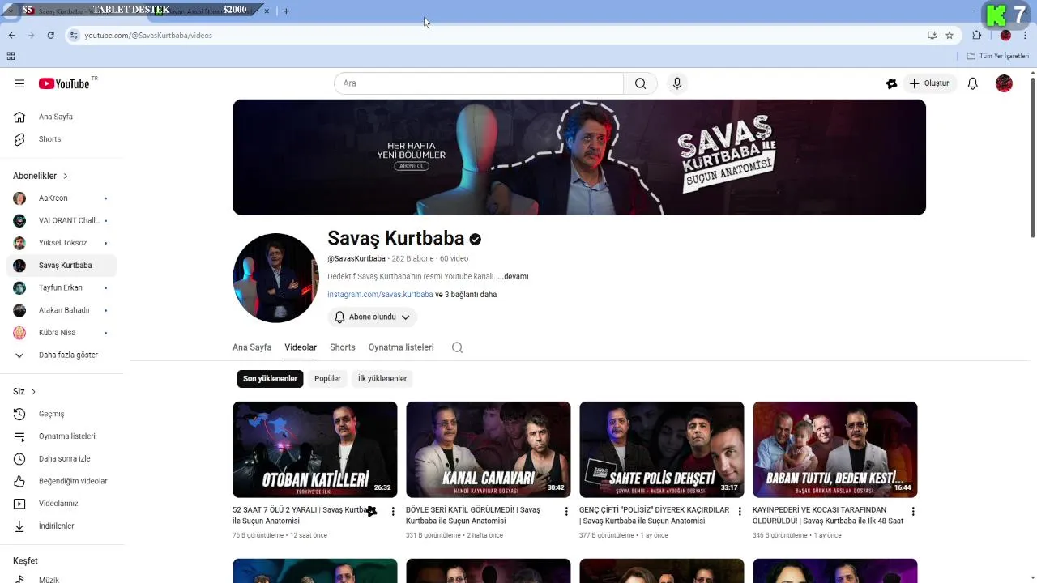Expand Abone olundu subscription dropdown
Viewport: 1037px width, 583px height.
[x=373, y=317]
